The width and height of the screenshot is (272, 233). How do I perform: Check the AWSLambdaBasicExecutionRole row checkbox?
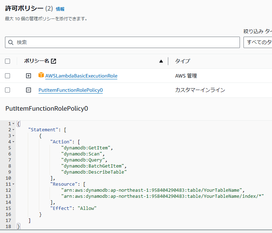(7, 76)
